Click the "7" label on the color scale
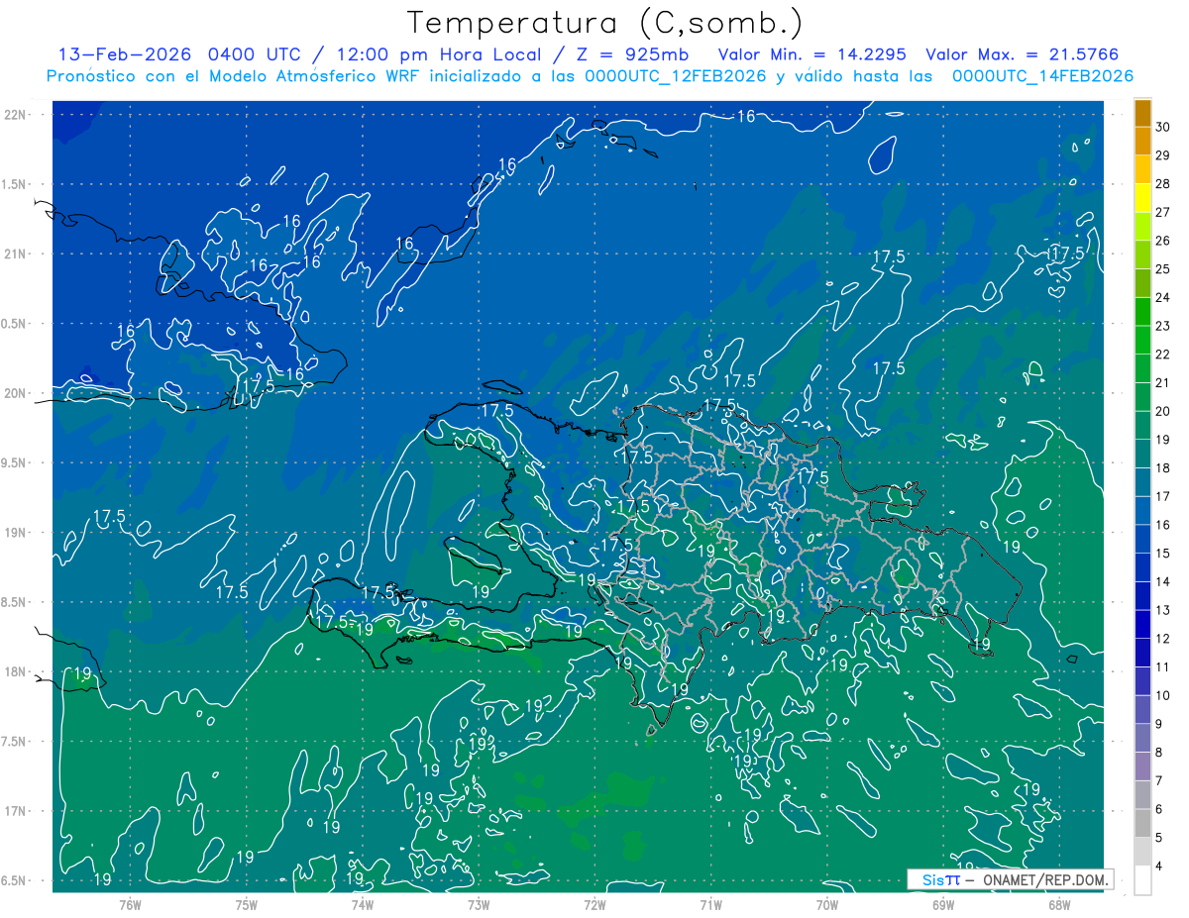The width and height of the screenshot is (1189, 918). click(x=1159, y=781)
